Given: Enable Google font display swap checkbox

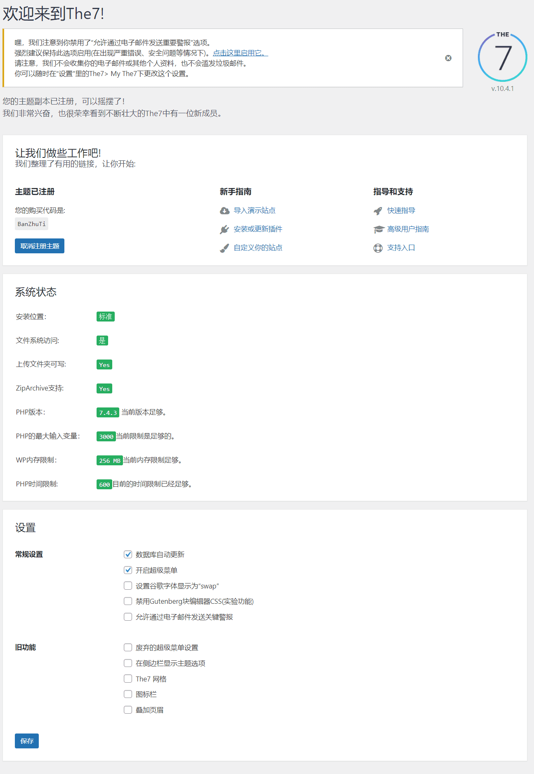Looking at the screenshot, I should tap(128, 586).
